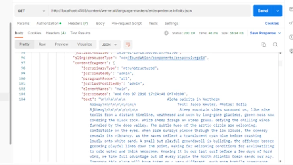
Task: Send the request
Action: [x=263, y=11]
